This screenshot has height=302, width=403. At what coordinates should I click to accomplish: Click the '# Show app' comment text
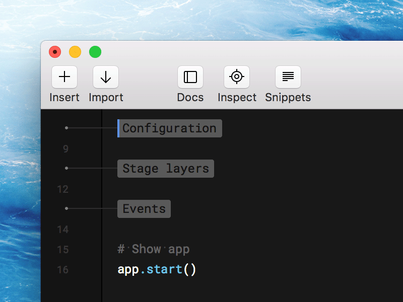tap(153, 249)
